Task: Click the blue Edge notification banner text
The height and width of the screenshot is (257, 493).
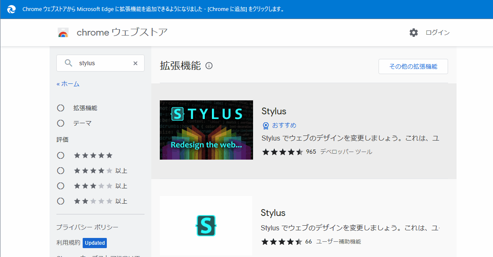Action: point(153,9)
